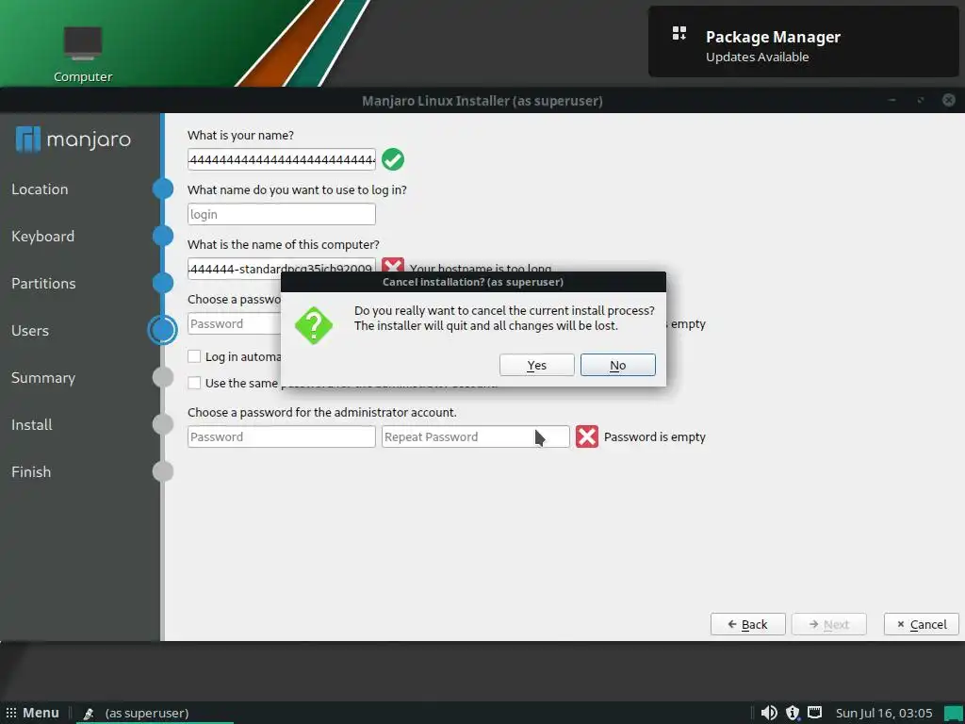Viewport: 965px width, 724px height.
Task: Click the Keyboard step progress dot
Action: coord(163,237)
